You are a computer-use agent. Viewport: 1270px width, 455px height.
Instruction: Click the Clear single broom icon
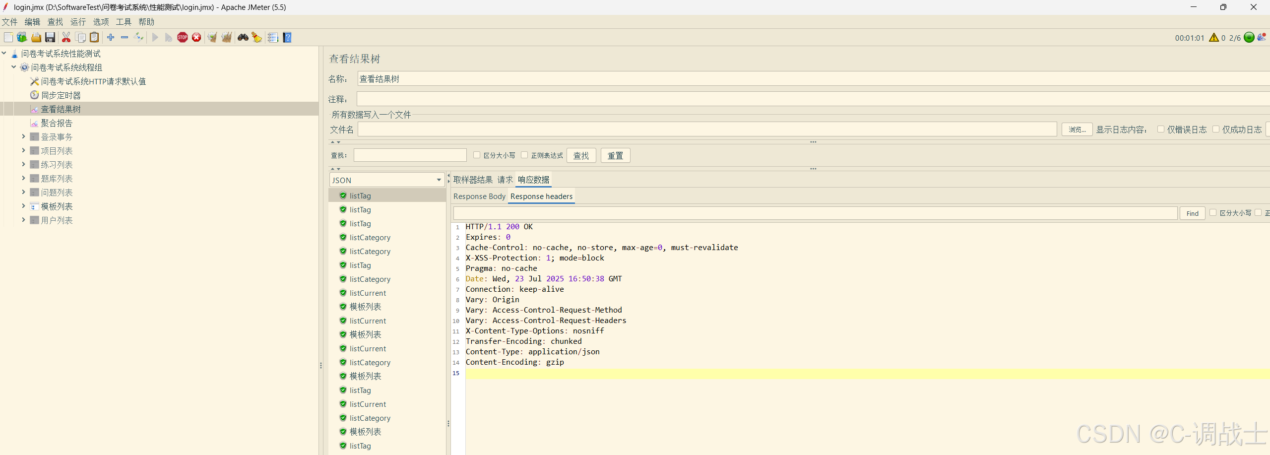212,38
